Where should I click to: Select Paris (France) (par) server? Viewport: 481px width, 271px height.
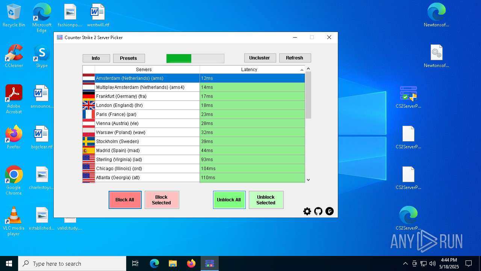pos(194,114)
